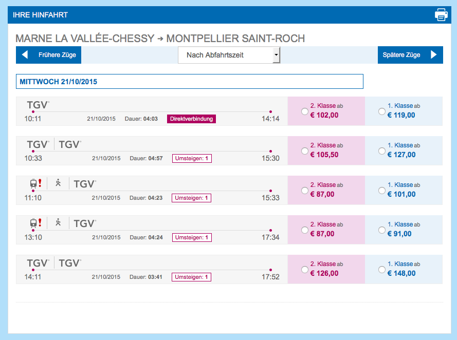Click the right arrow for later trains
Image resolution: width=457 pixels, height=340 pixels.
point(433,55)
